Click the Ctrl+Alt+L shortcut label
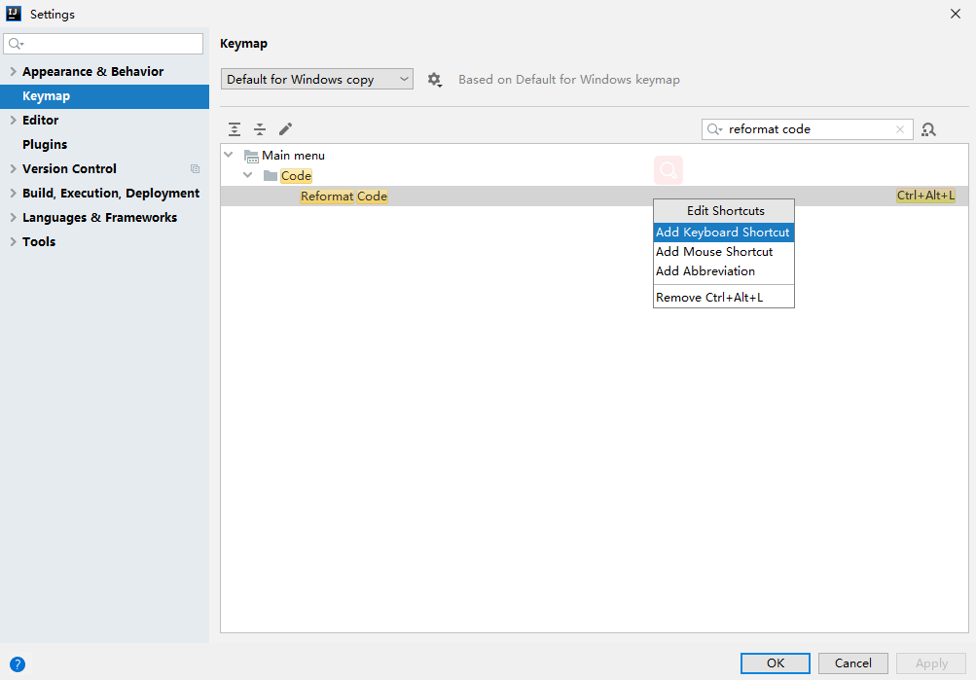The width and height of the screenshot is (976, 680). click(925, 196)
